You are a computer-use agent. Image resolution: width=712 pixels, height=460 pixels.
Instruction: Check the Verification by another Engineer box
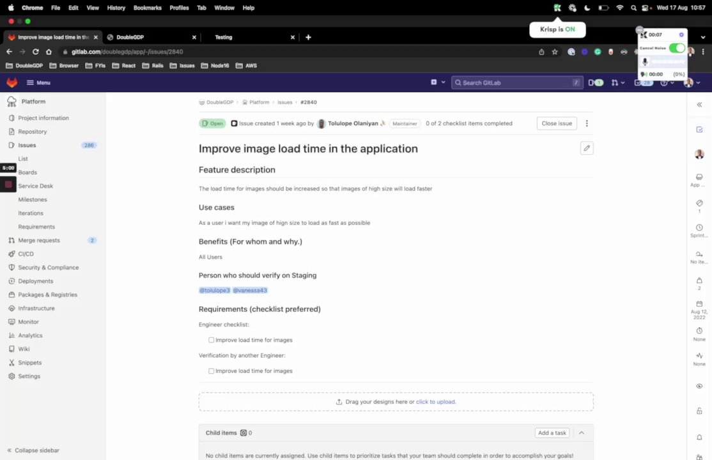pos(212,371)
